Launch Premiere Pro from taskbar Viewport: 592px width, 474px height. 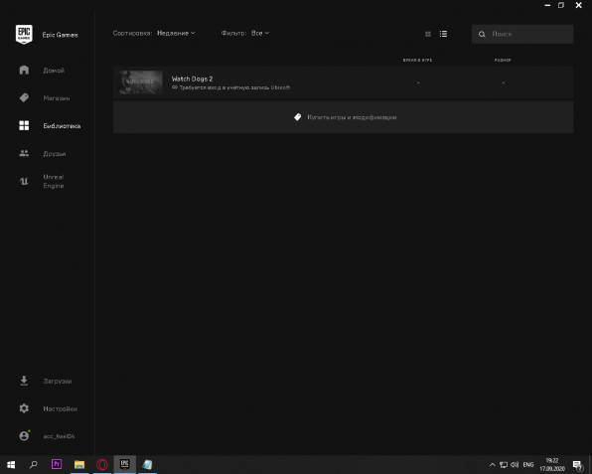point(57,464)
